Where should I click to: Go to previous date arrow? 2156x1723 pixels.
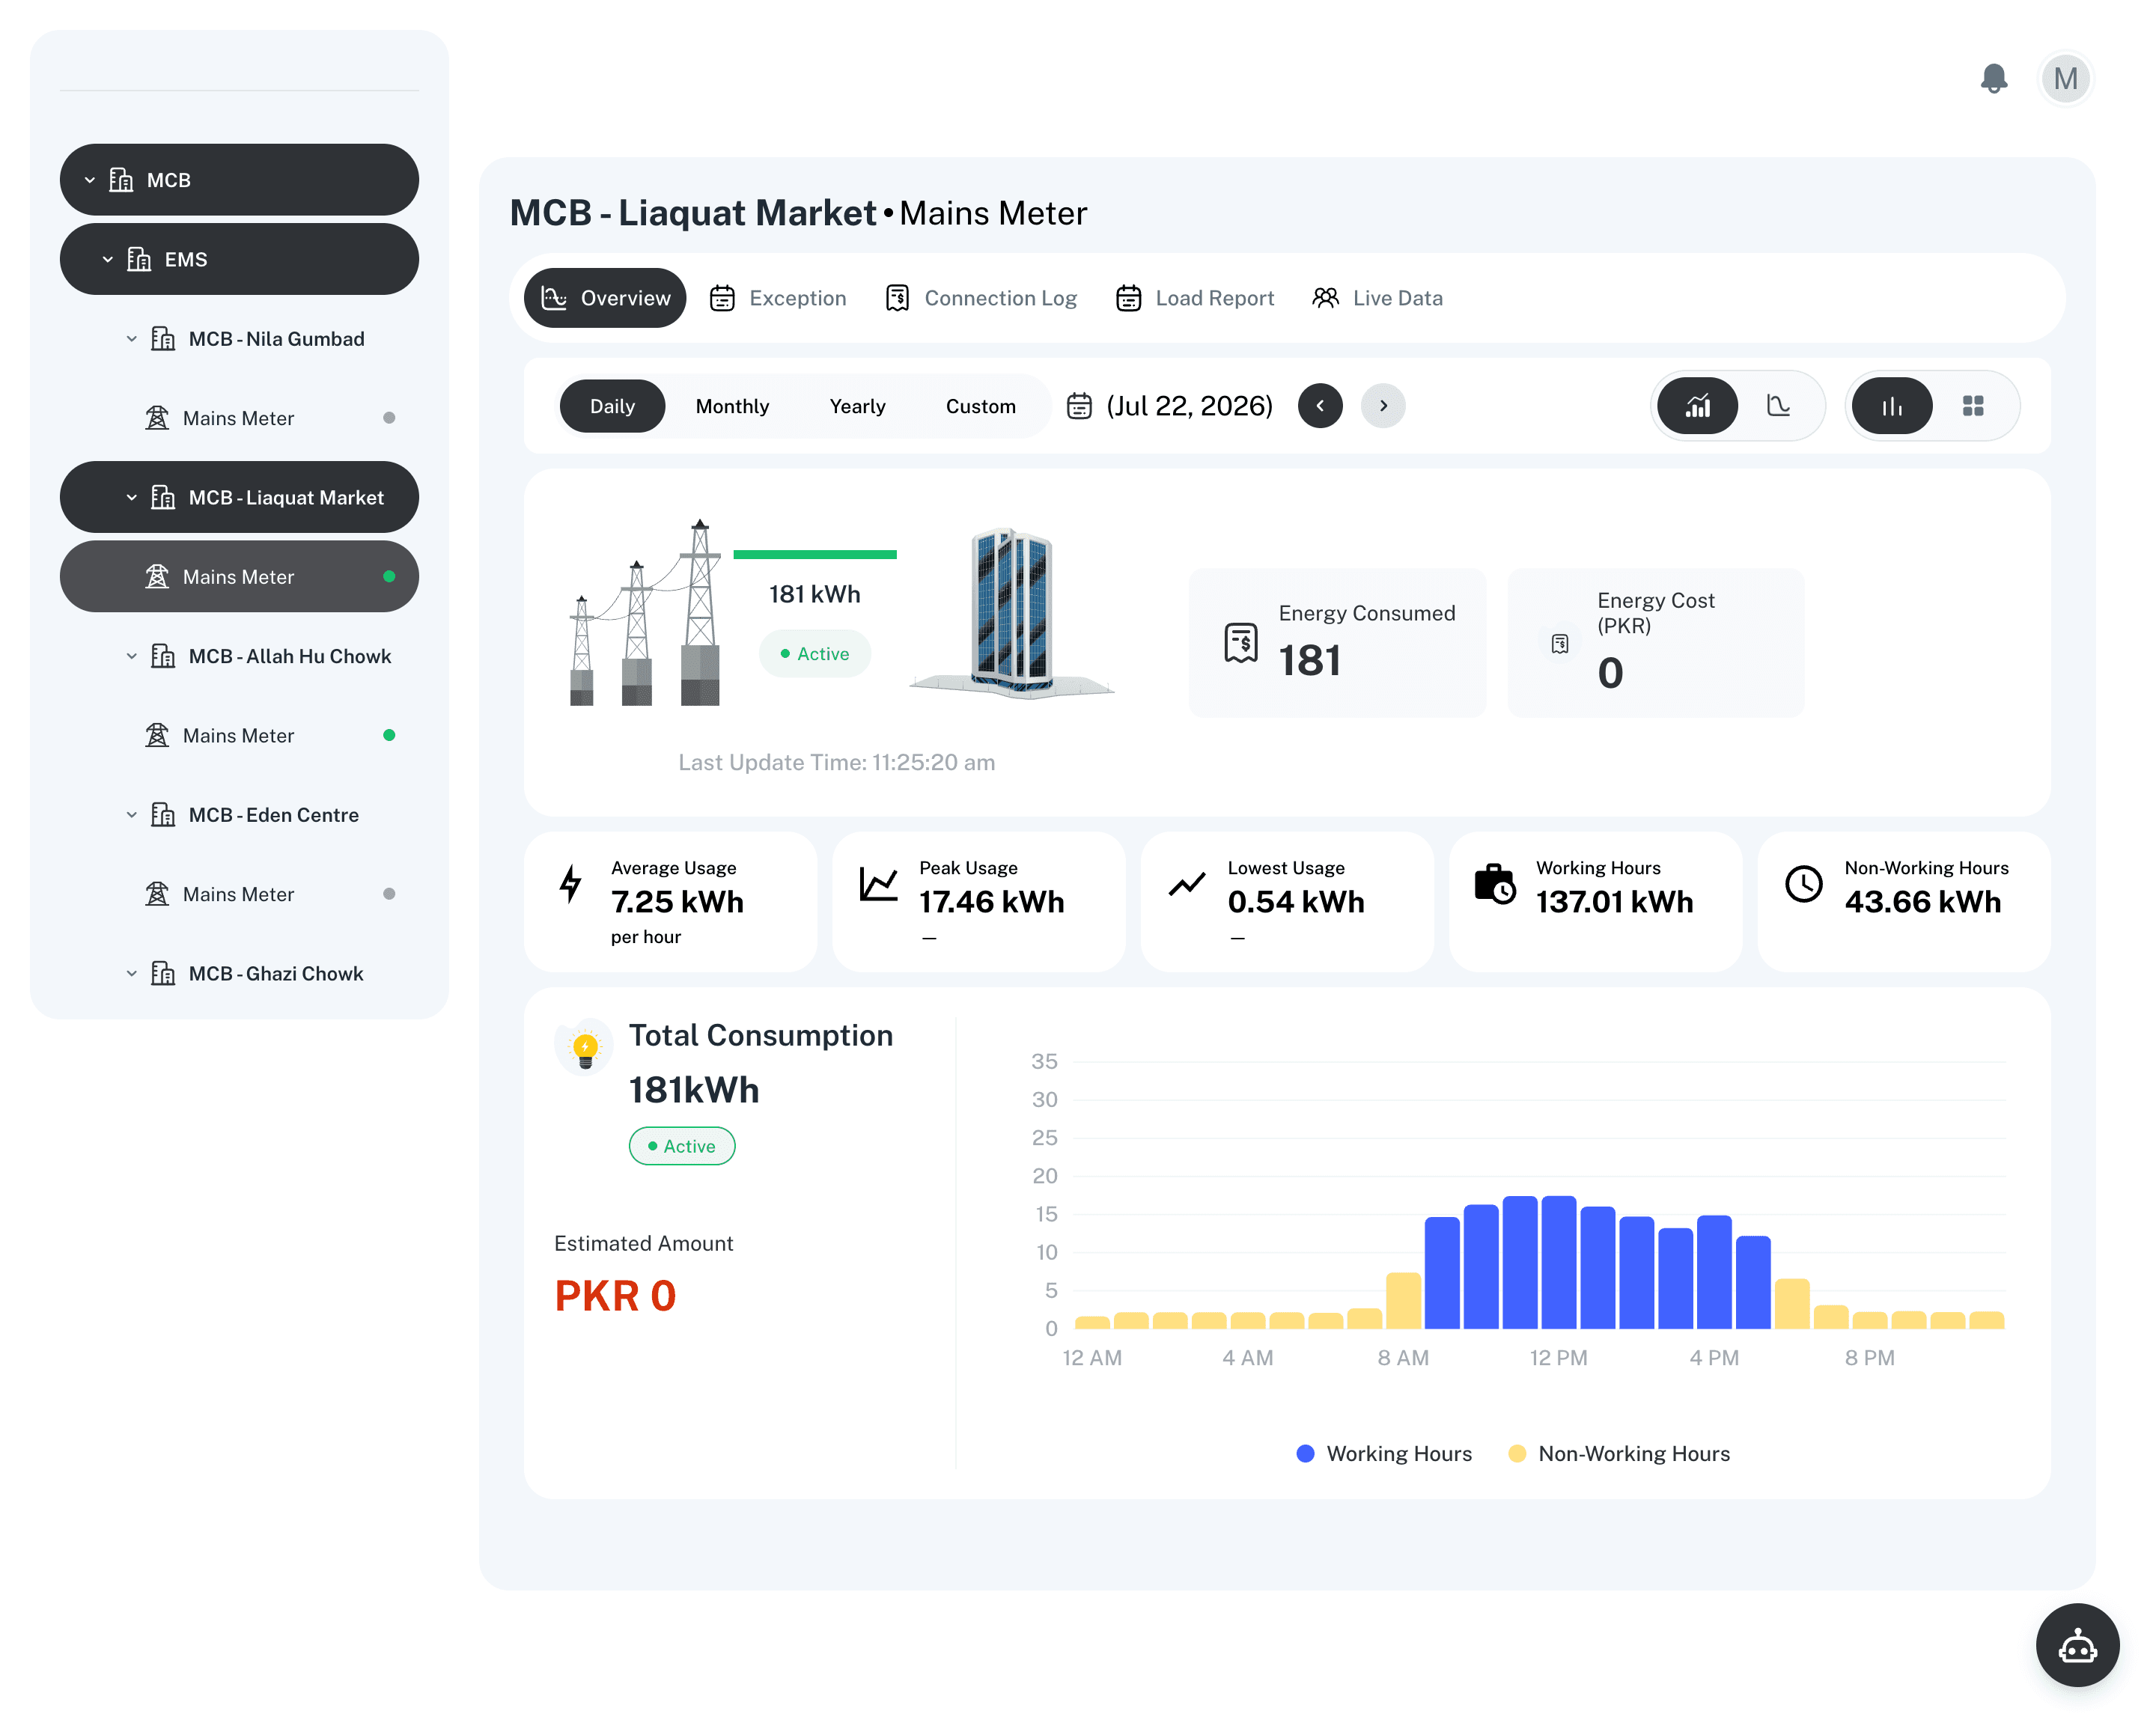click(x=1320, y=406)
